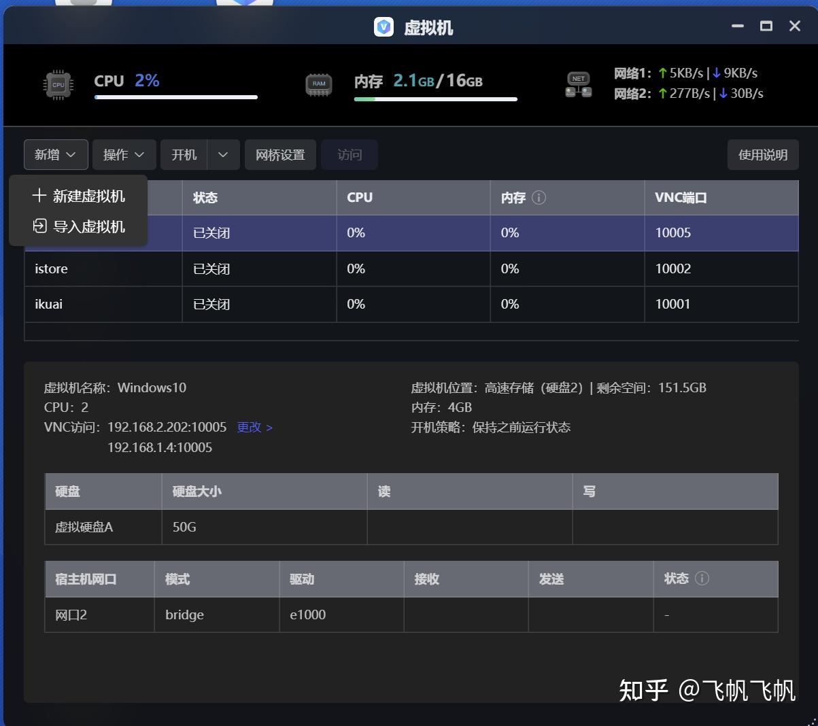This screenshot has width=818, height=726.
Task: Click the CPU usage progress bar
Action: point(175,97)
